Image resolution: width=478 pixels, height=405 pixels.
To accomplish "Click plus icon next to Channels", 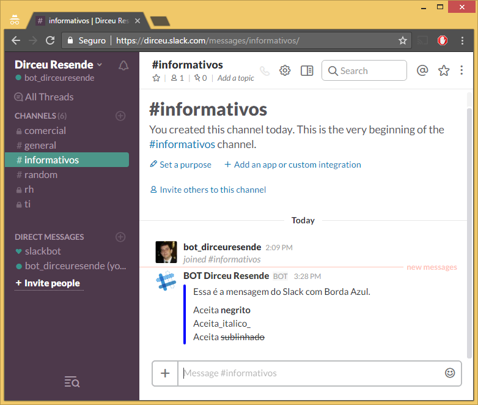I will [120, 116].
